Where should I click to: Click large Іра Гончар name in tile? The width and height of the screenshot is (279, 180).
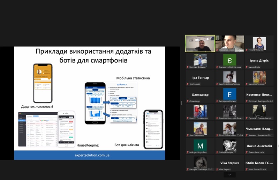[x=201, y=78]
